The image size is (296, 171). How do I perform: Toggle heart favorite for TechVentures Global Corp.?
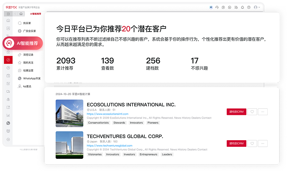tap(252, 143)
